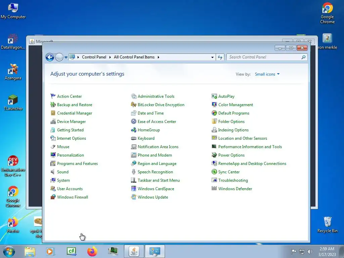Click the HomeGroup icon
The height and width of the screenshot is (258, 344).
[x=134, y=130]
